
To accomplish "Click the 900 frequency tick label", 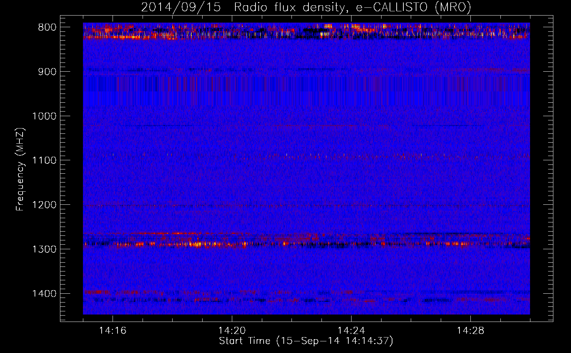I will tap(47, 72).
